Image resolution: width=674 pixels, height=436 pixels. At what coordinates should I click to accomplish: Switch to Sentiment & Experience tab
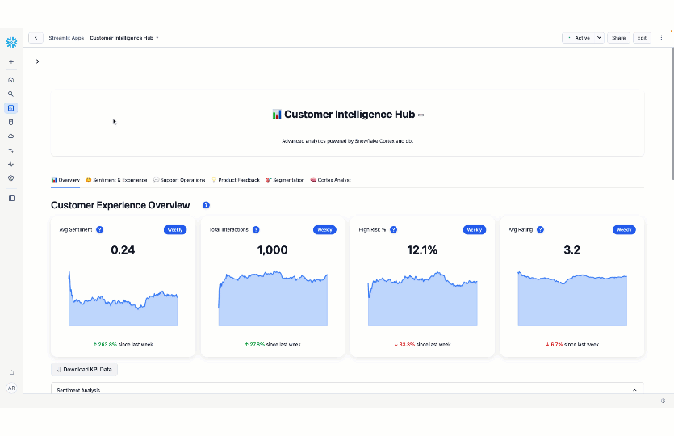[116, 180]
